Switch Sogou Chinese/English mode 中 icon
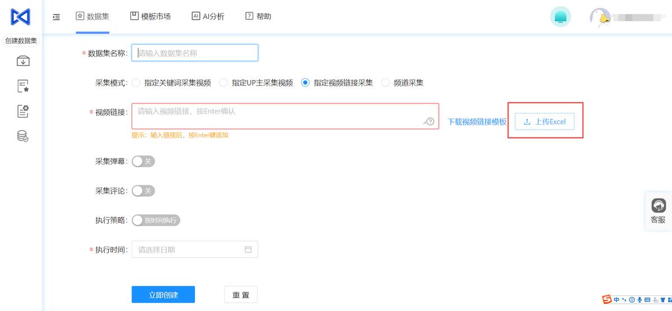Screen dimensions: 672x311 pyautogui.click(x=617, y=300)
